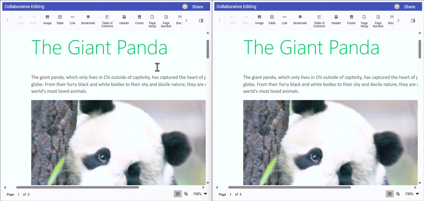Click Table icon in the right editor toolbar
The height and width of the screenshot is (201, 424).
coord(272,20)
